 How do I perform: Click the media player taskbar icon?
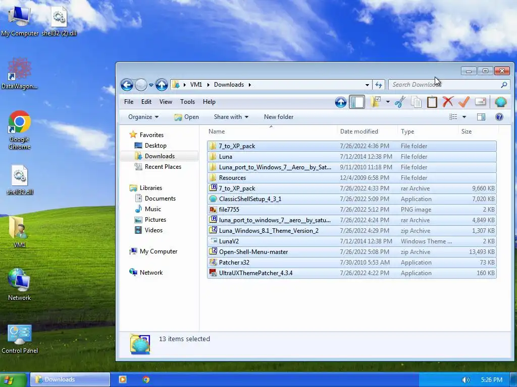[123, 379]
